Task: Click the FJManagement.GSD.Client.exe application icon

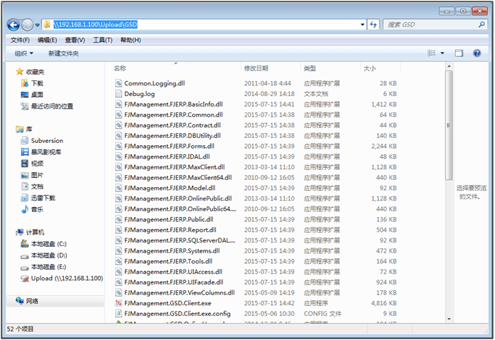Action: (x=118, y=303)
